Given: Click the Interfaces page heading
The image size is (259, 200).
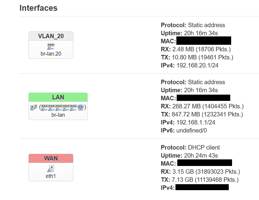Looking at the screenshot, I should click(x=38, y=8).
